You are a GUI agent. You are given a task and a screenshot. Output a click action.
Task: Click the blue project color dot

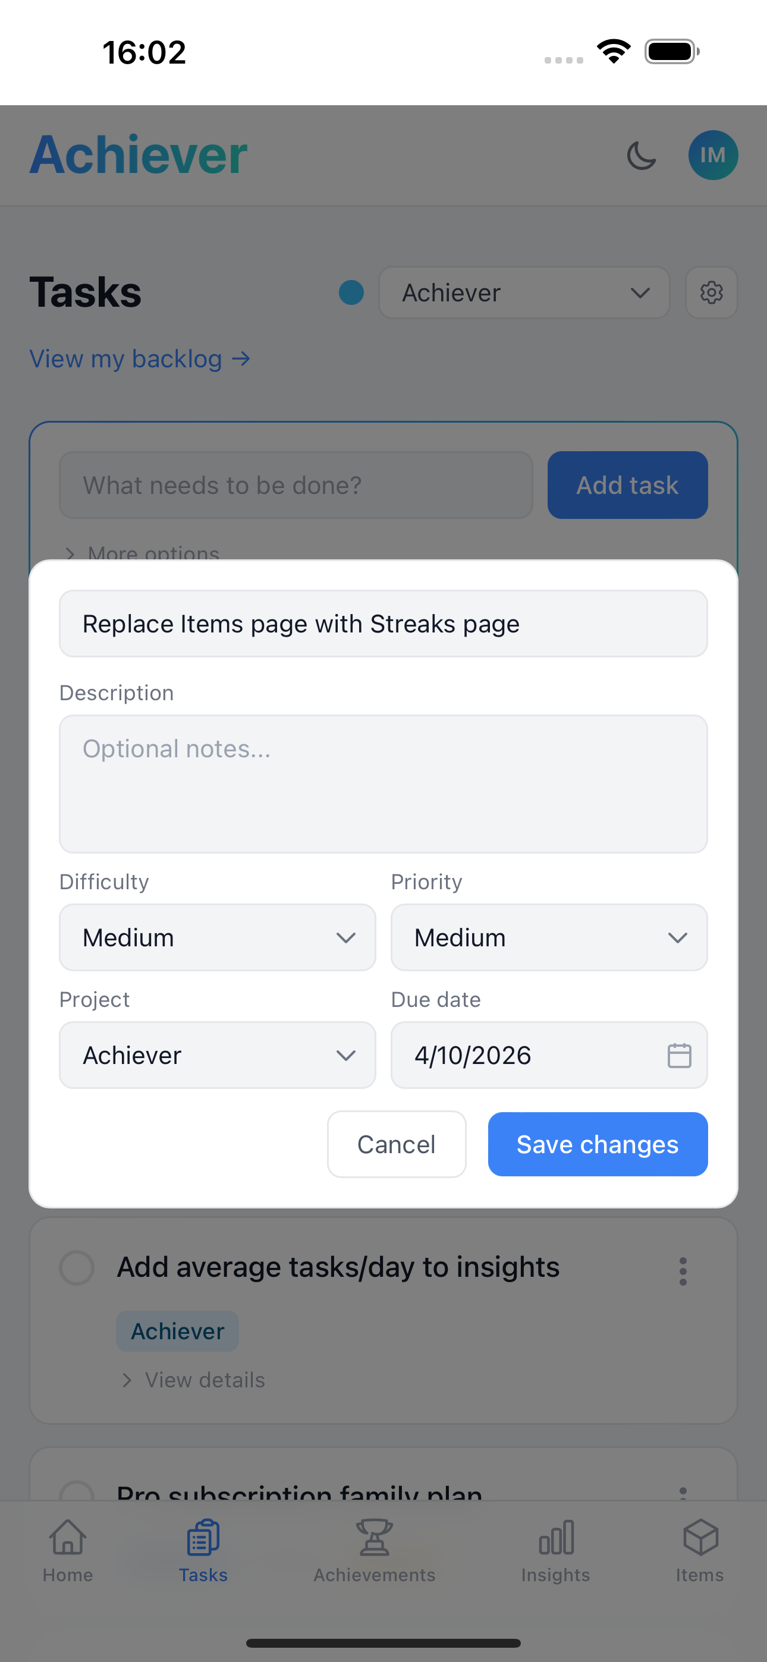coord(351,292)
